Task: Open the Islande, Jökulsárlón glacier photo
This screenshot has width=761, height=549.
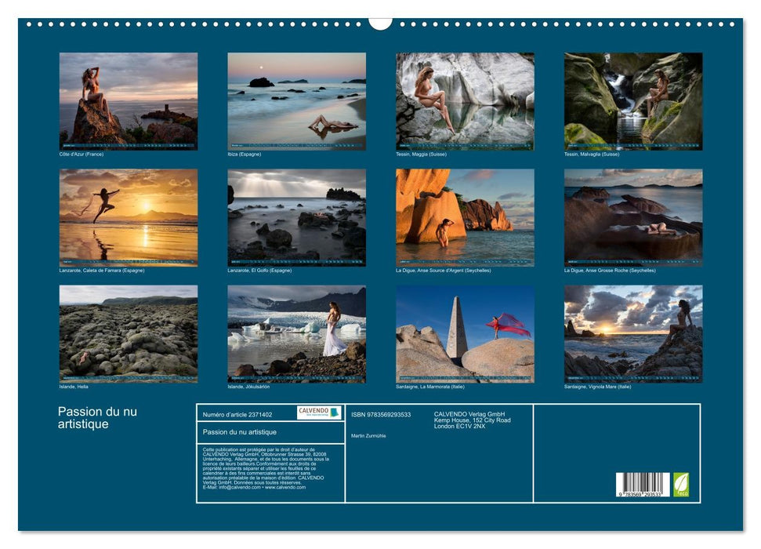Action: pos(296,334)
